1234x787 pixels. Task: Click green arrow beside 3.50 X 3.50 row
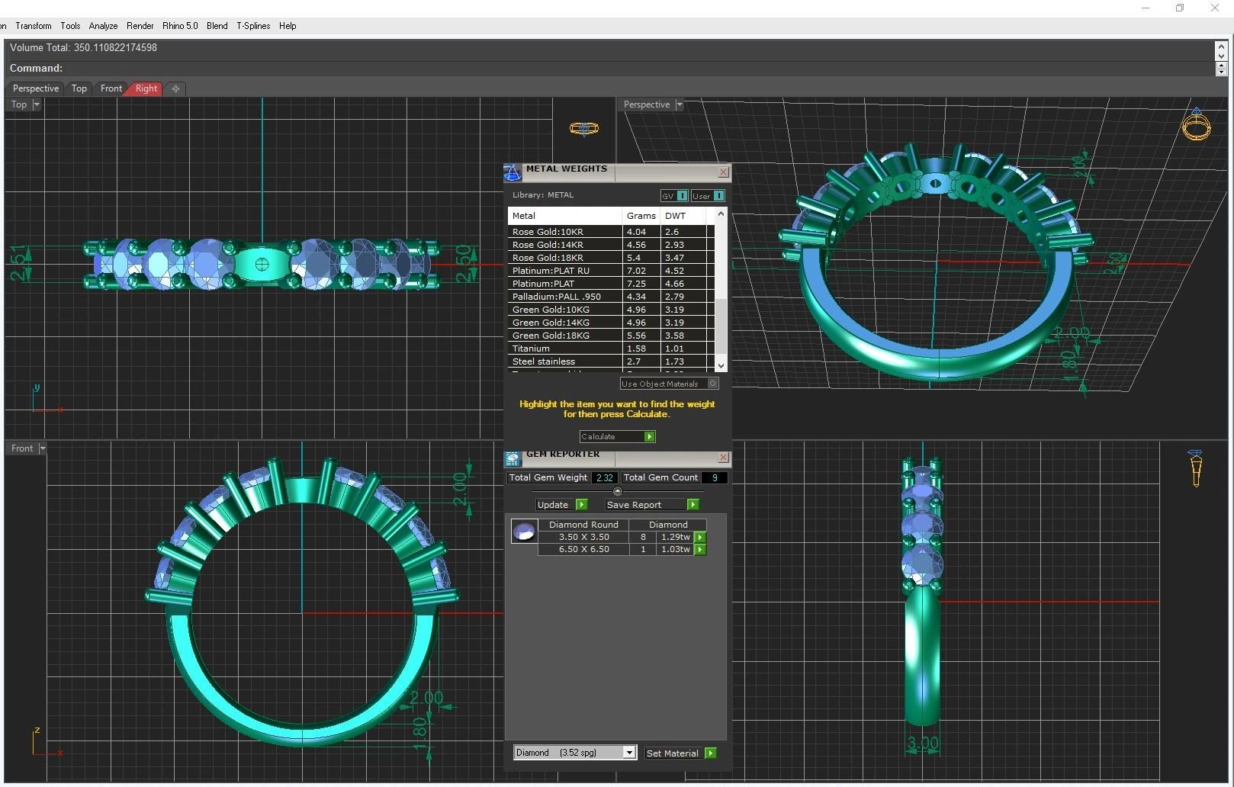pos(699,537)
